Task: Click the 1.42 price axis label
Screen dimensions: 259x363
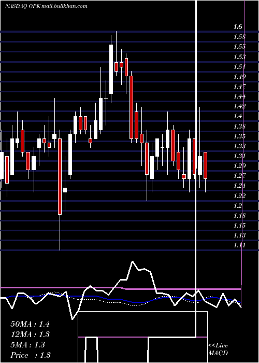Action: coord(239,106)
